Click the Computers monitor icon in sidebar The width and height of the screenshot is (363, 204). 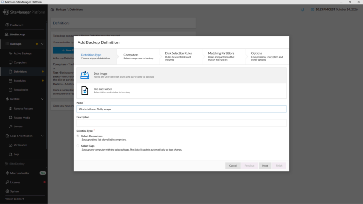pyautogui.click(x=10, y=62)
